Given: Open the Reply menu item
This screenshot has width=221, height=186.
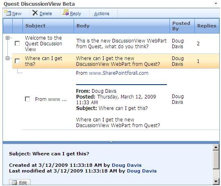Looking at the screenshot, I should [75, 13].
